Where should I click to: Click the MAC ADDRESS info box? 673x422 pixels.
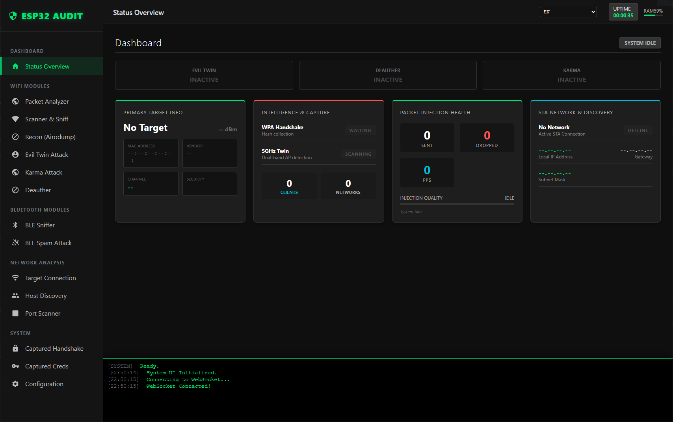click(x=151, y=153)
